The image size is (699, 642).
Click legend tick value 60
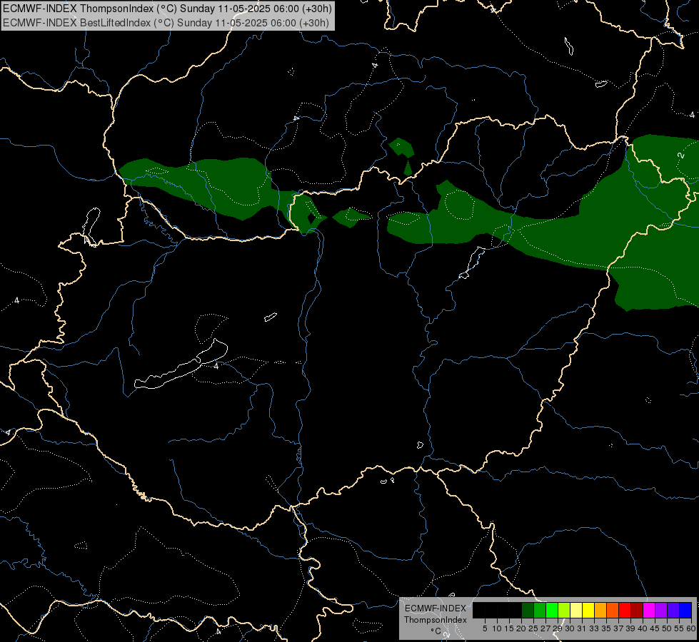[691, 628]
